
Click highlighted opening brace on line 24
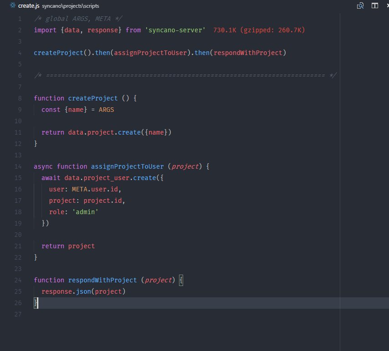pos(181,280)
